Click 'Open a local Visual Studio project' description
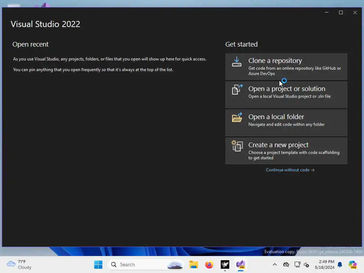The width and height of the screenshot is (364, 273). [289, 96]
